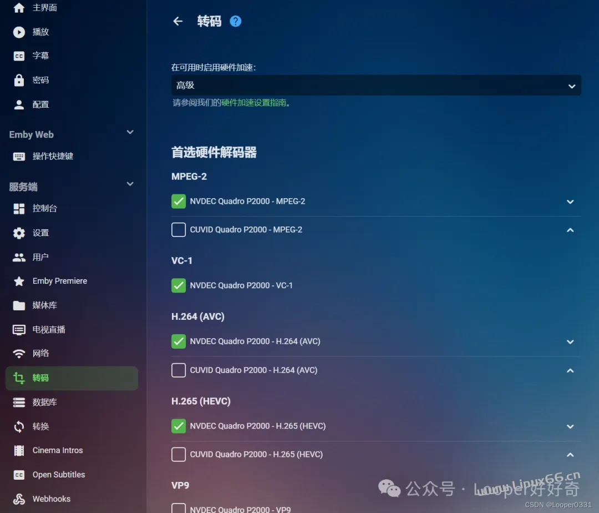Click the play circle icon for 播放
This screenshot has width=599, height=513.
[19, 32]
